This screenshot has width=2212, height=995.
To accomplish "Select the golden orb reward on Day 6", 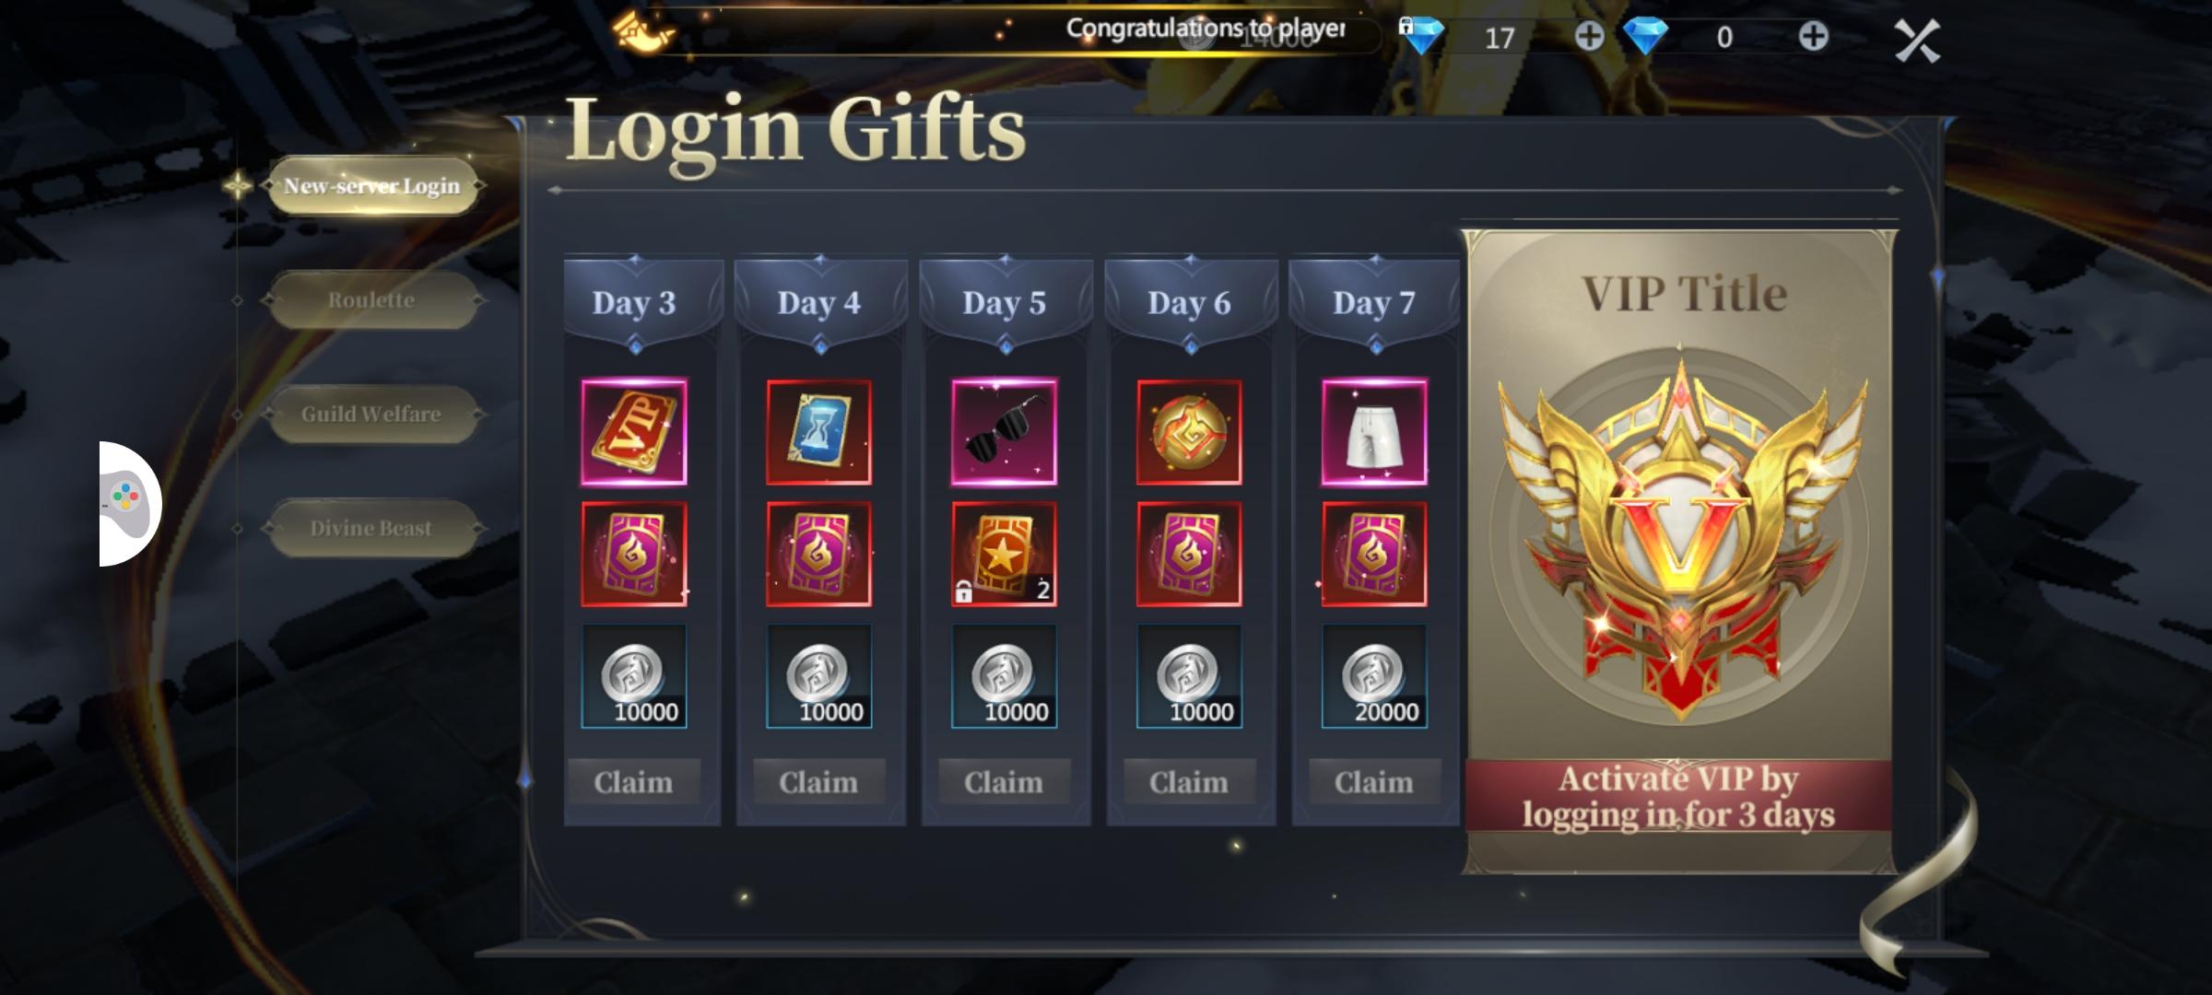I will pos(1189,432).
